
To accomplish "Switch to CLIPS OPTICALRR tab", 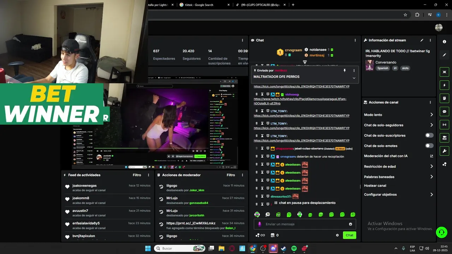I will pos(261,5).
